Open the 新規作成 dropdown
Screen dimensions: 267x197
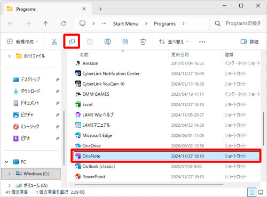coord(22,42)
